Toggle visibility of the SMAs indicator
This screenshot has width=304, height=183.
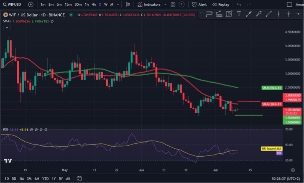point(52,21)
